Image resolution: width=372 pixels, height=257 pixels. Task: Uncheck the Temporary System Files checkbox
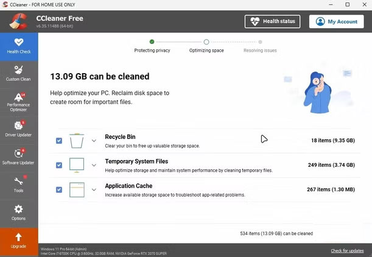59,165
